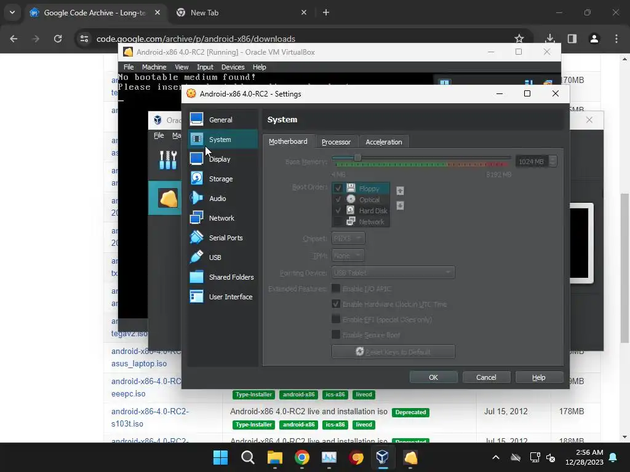Open File Explorer from taskbar
The image size is (630, 472).
point(275,457)
